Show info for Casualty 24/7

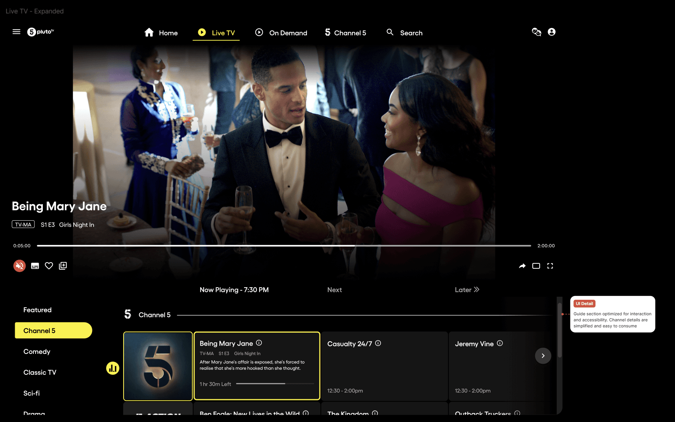(378, 343)
